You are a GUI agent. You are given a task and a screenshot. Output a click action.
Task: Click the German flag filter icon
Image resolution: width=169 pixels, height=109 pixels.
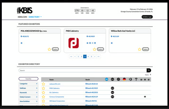coord(124,79)
